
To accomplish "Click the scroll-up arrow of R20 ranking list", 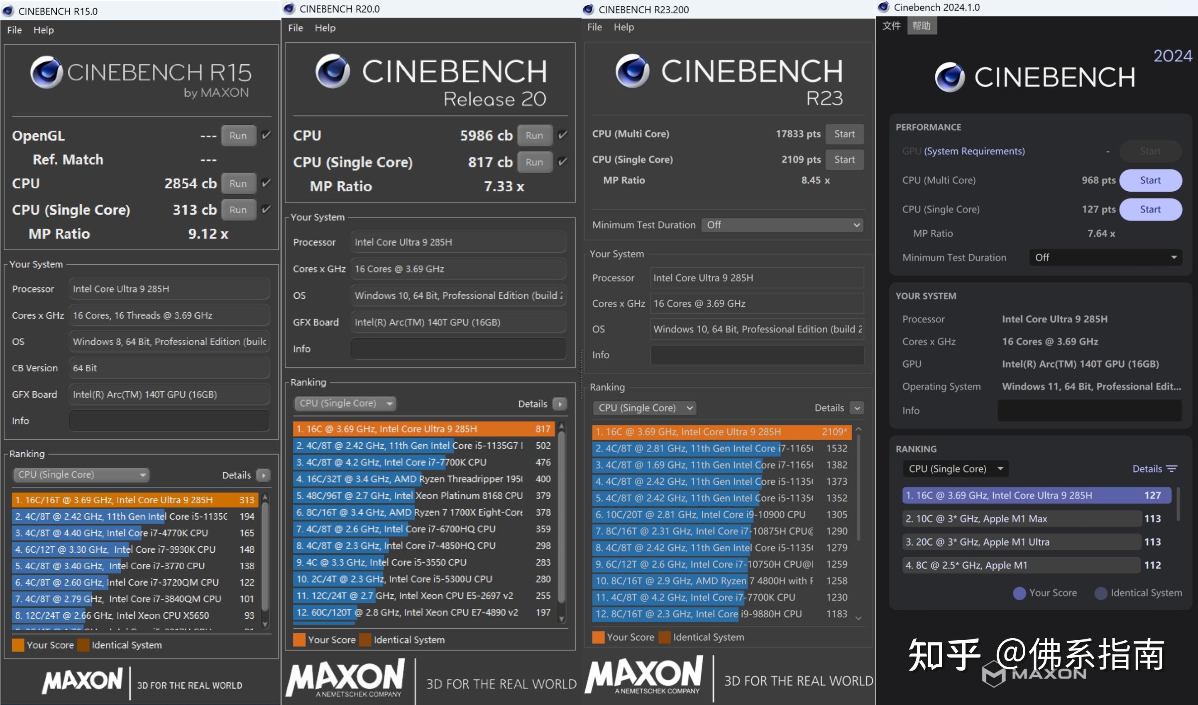I will (562, 426).
